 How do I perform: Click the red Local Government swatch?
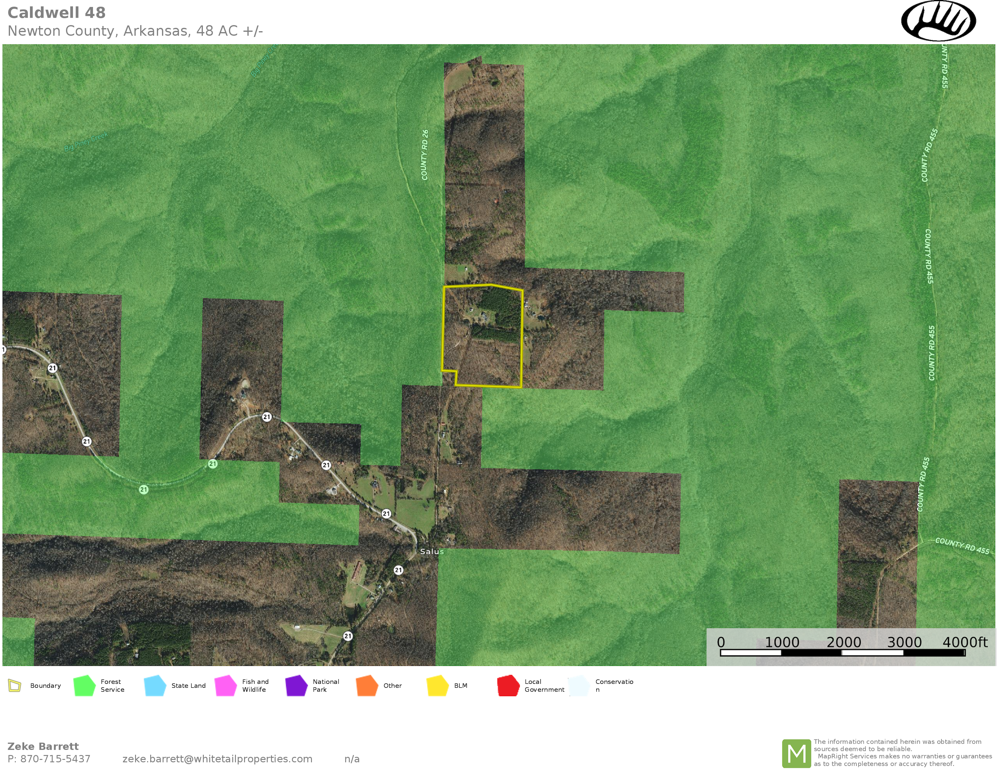click(508, 685)
